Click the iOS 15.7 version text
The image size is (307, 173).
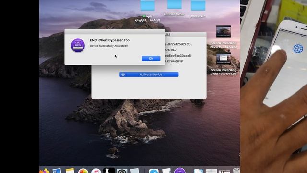click(171, 50)
